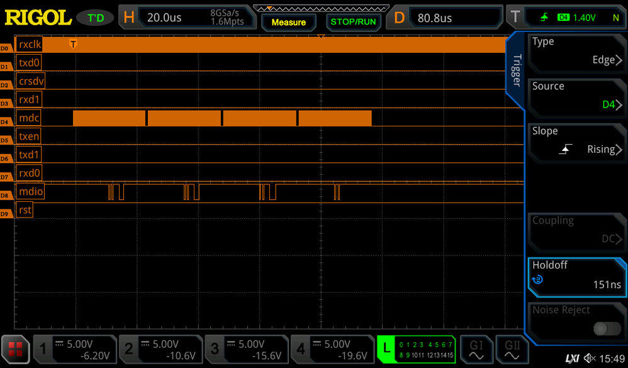Screen dimensions: 628x368
Task: Adjust the Holoff 151ns field
Action: pos(577,277)
